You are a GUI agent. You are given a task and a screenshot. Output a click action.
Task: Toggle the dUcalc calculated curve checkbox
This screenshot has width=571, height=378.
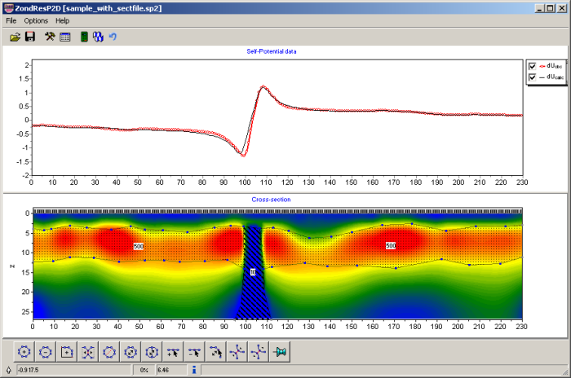pos(532,77)
